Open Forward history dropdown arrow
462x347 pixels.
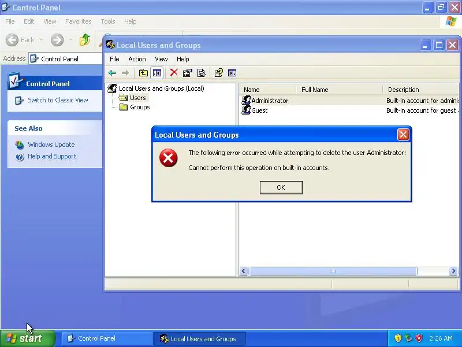click(x=70, y=40)
